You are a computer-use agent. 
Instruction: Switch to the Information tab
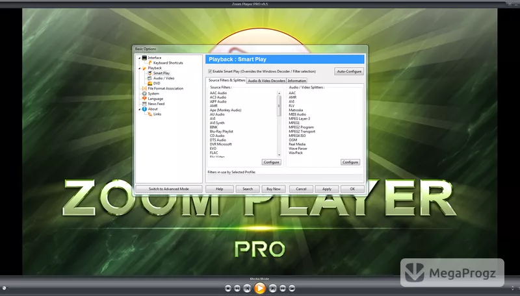click(x=297, y=80)
